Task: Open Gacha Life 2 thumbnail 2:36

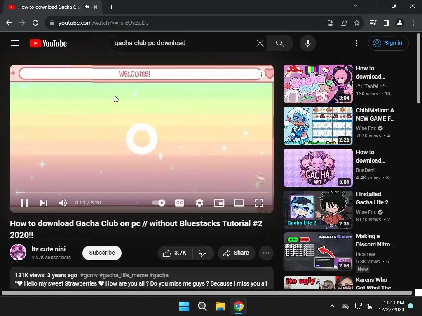Action: point(318,209)
